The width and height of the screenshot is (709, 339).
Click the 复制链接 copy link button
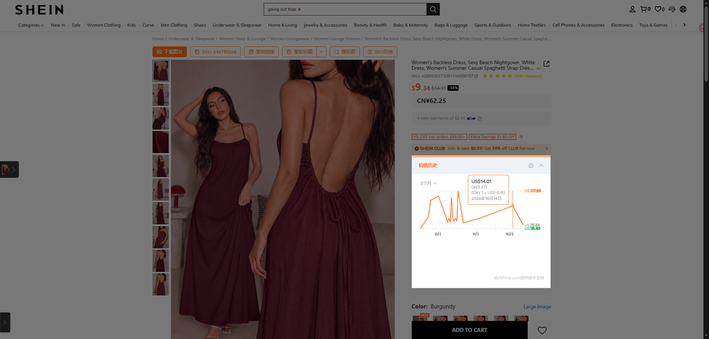[261, 52]
